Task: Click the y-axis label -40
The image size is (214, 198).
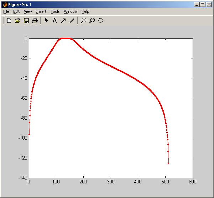Action: 24,78
